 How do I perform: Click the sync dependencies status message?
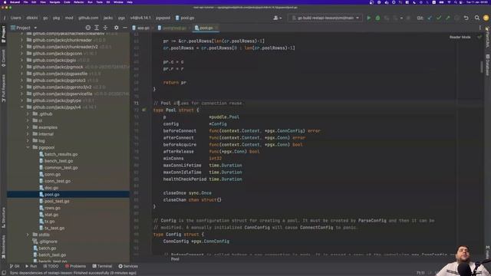pos(73,273)
